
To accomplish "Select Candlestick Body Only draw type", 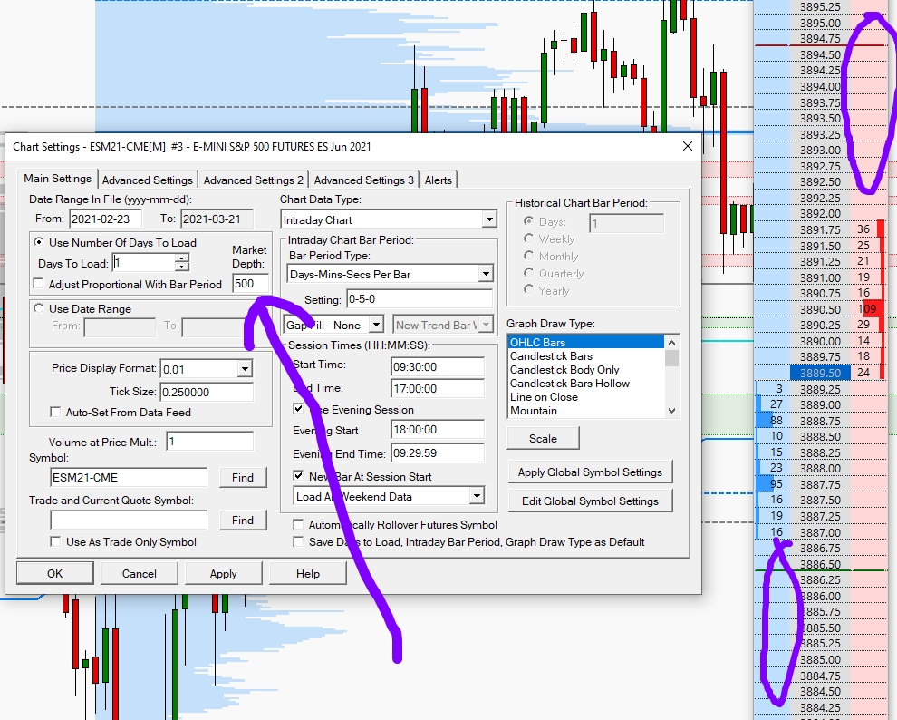I will 586,370.
